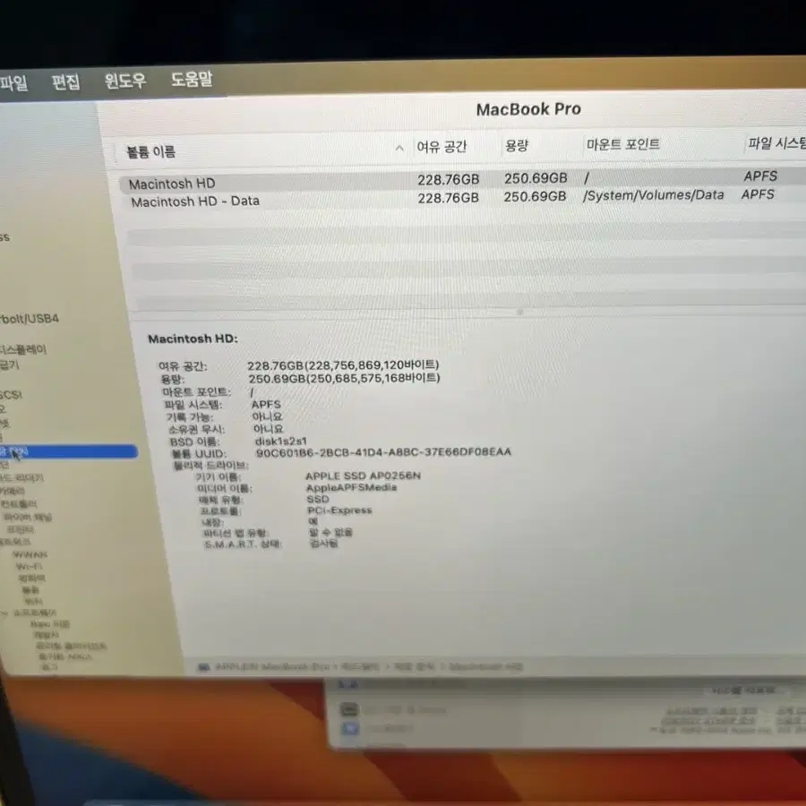The image size is (806, 806).
Task: Open the 윈도우 menu
Action: [124, 81]
